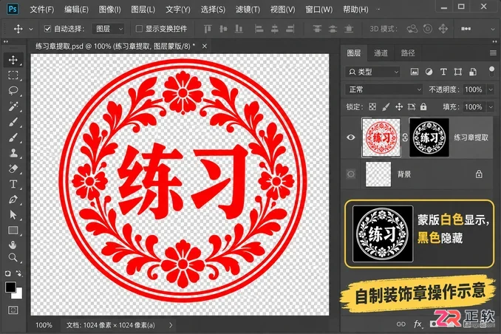Click prevent artboard auto-nesting icon
This screenshot has width=501, height=334.
coord(412,106)
